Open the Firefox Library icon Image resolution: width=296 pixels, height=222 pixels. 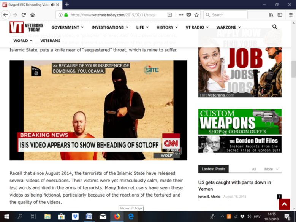click(271, 15)
